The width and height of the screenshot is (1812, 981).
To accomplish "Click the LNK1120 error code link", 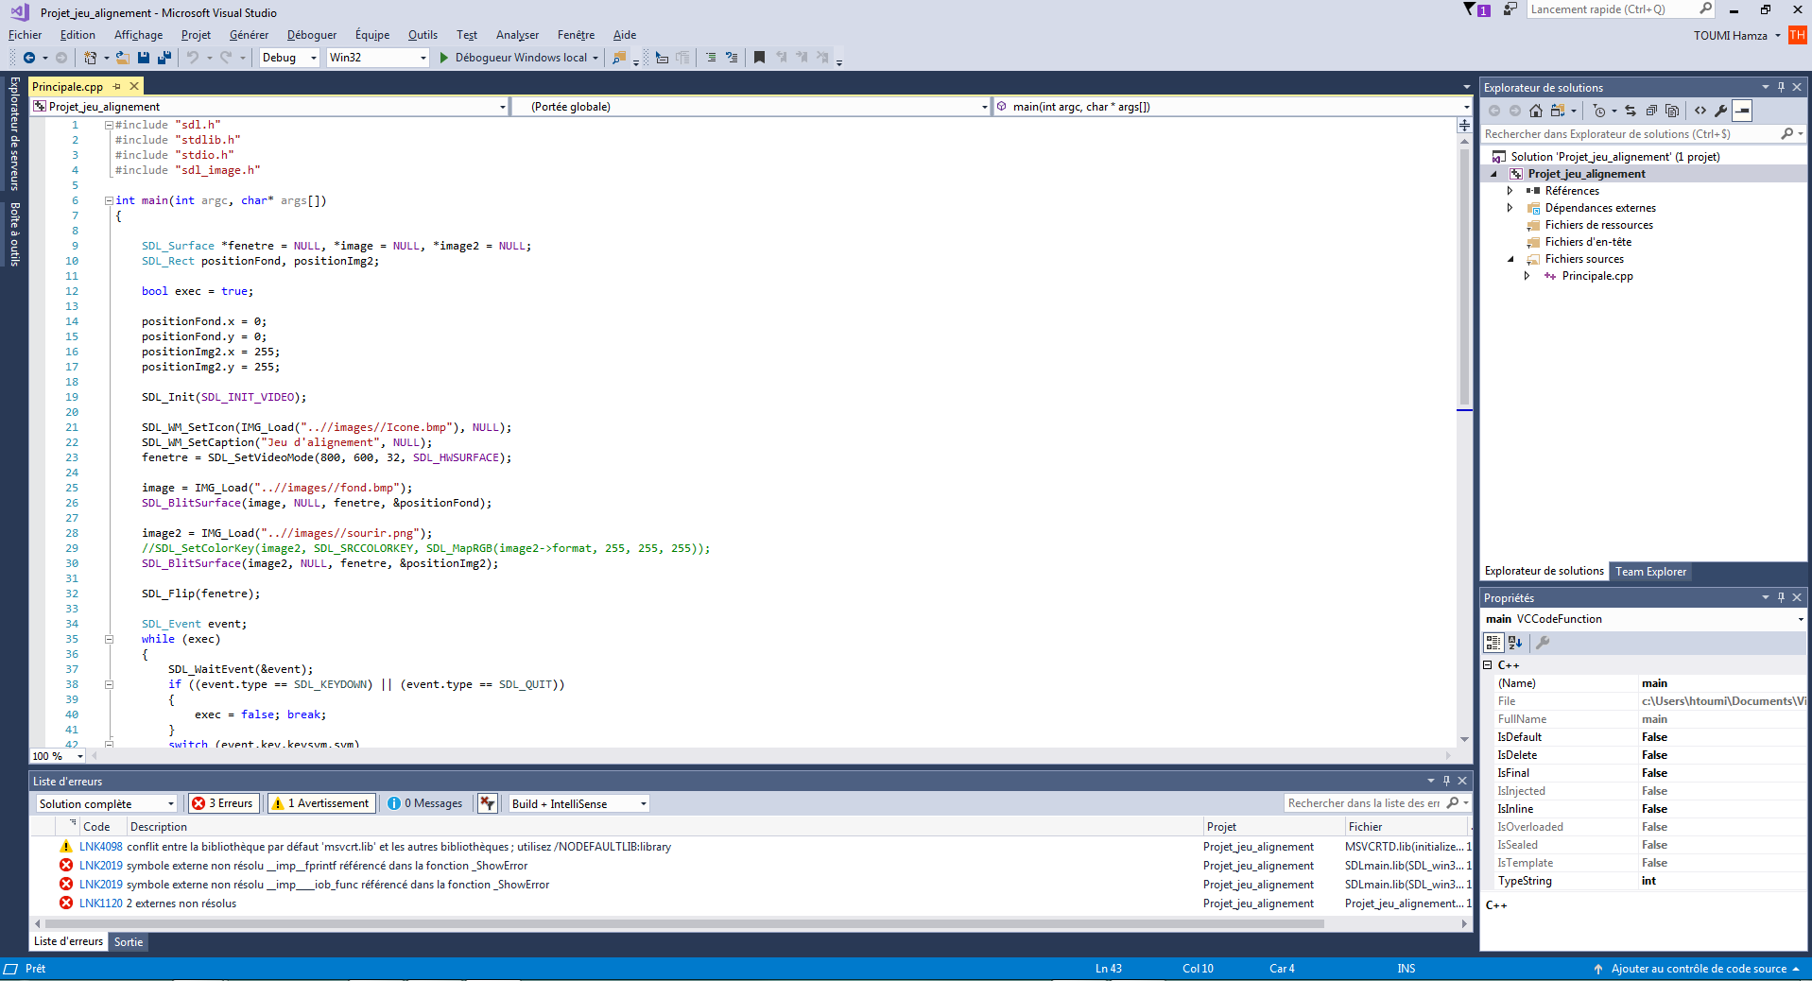I will pyautogui.click(x=100, y=904).
